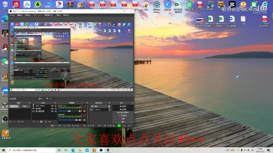
Task: Open CapCut black desktop icon
Action: [x=232, y=5]
